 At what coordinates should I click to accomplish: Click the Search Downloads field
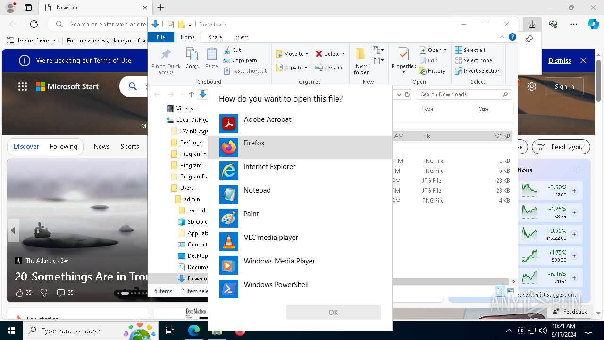(464, 94)
